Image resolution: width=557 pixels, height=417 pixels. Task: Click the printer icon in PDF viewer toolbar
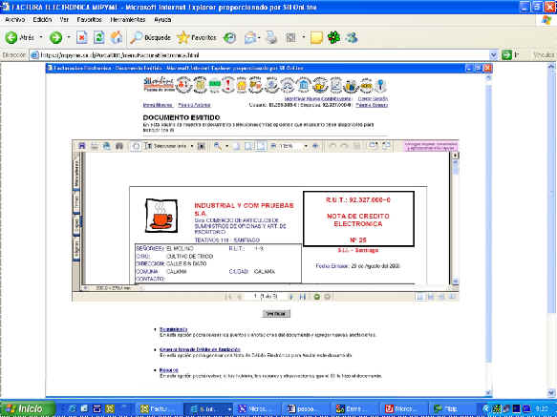click(95, 146)
